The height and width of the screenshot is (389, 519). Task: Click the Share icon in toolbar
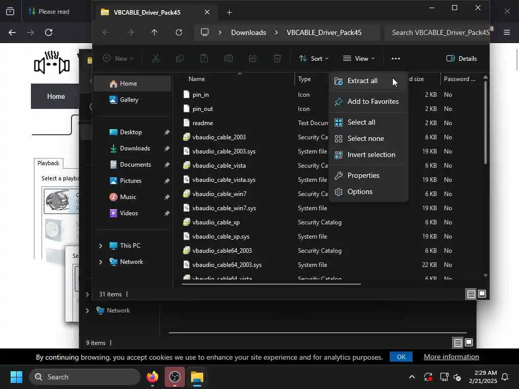point(253,59)
